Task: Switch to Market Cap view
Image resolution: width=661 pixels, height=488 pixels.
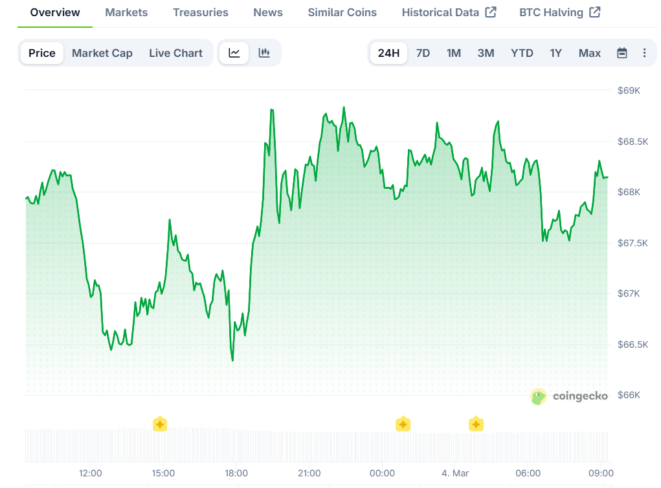Action: (102, 53)
